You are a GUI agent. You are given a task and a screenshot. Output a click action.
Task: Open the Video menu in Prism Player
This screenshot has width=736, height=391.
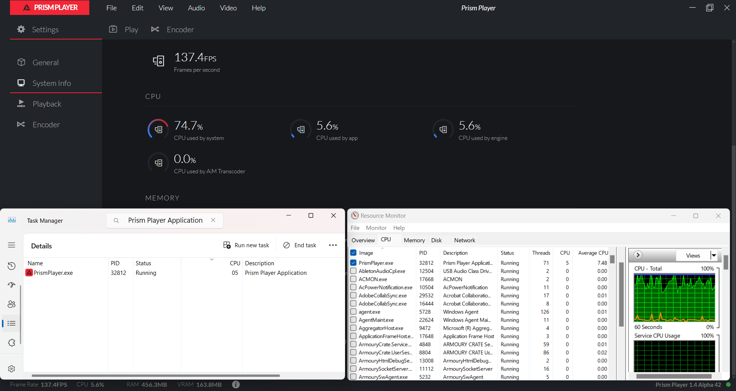pos(228,8)
